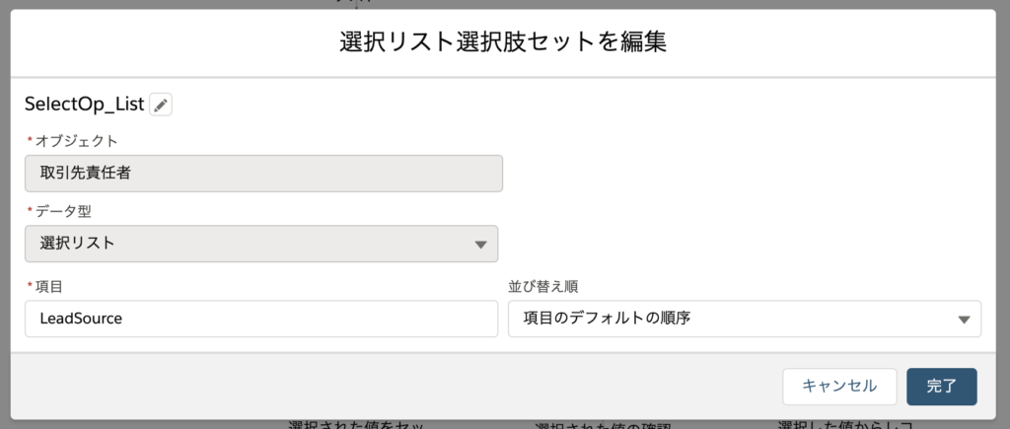
Task: Select the SelectOp_List name text
Action: click(x=85, y=105)
